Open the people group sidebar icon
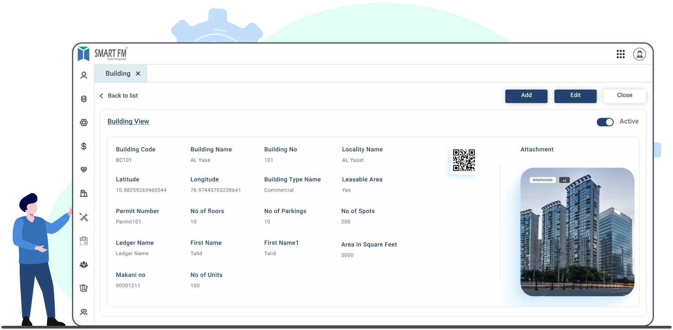This screenshot has width=673, height=330. [x=84, y=265]
